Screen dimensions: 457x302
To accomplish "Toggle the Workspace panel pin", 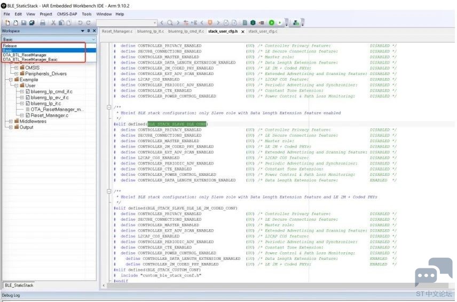I will (x=89, y=31).
